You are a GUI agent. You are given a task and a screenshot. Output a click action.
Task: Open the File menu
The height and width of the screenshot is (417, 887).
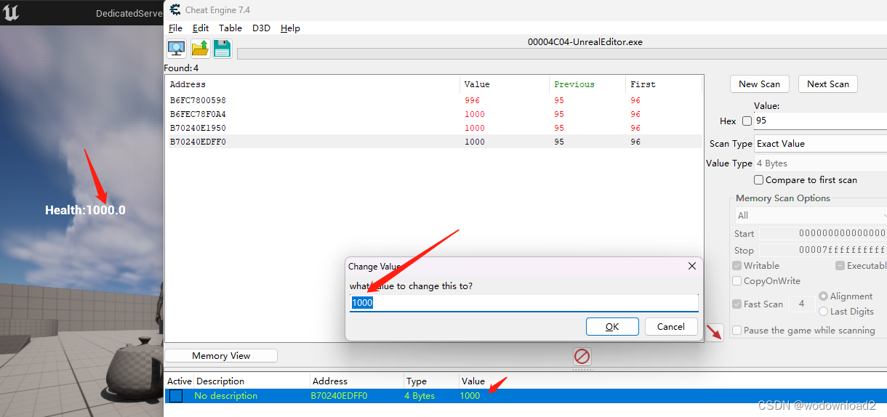[175, 28]
